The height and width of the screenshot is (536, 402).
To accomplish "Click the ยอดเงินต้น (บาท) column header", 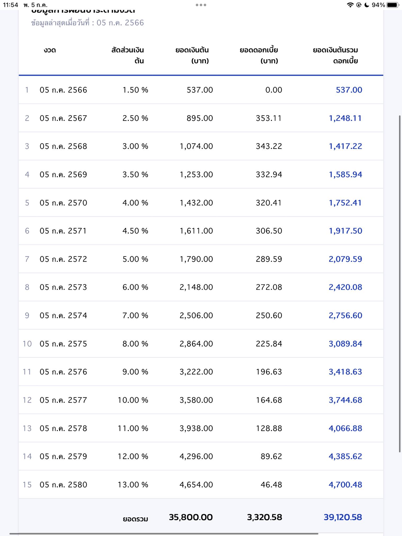I will tap(192, 55).
